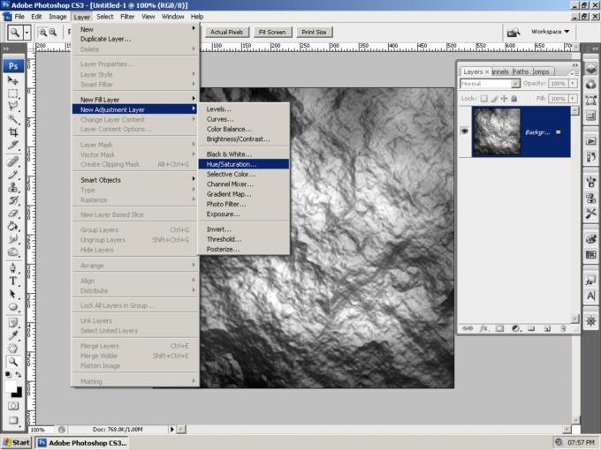Switch foreground and background colors

tap(18, 375)
